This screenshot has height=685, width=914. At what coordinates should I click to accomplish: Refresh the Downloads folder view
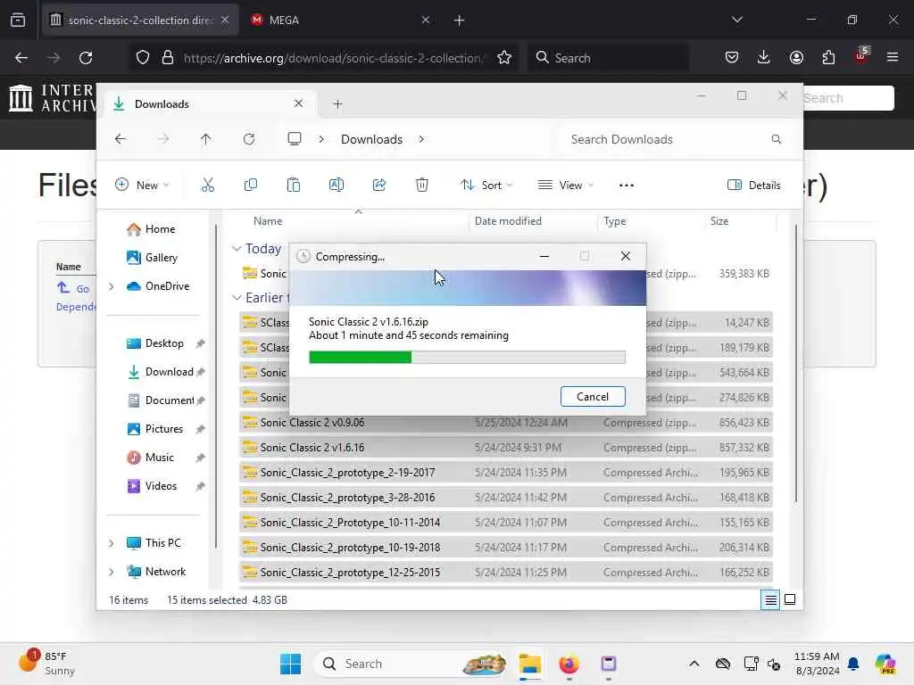(x=249, y=139)
